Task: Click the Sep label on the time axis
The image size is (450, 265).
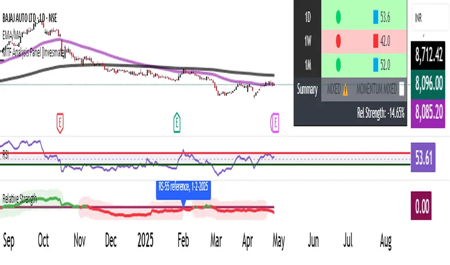Action: click(9, 241)
